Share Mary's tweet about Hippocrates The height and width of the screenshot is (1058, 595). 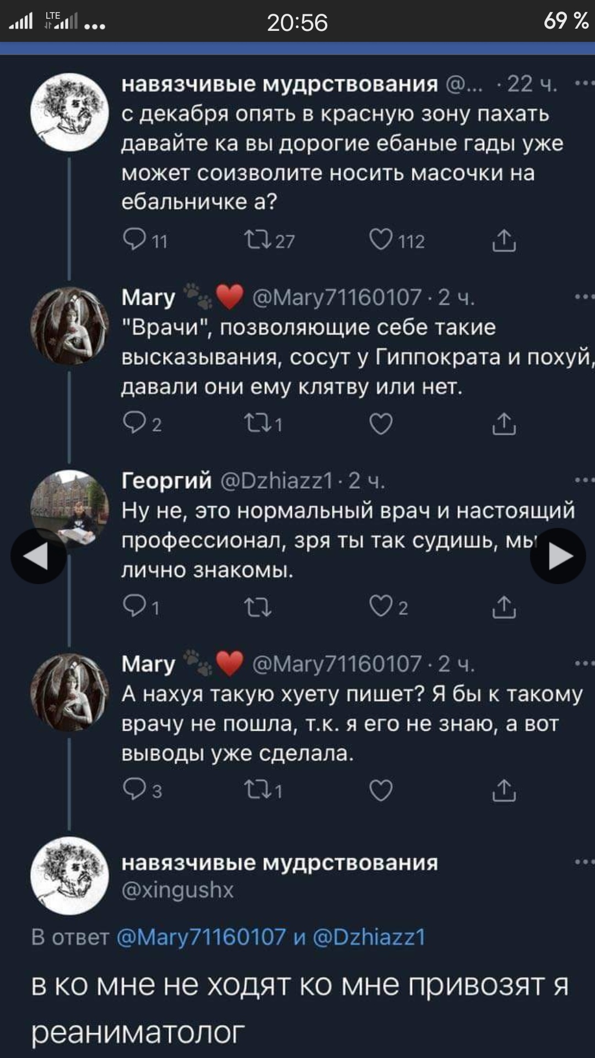point(504,424)
